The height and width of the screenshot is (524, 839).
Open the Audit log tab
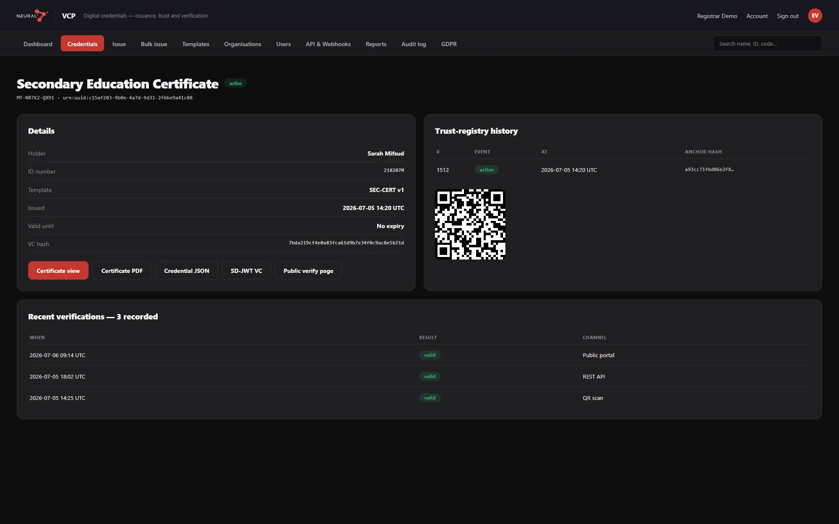(414, 44)
